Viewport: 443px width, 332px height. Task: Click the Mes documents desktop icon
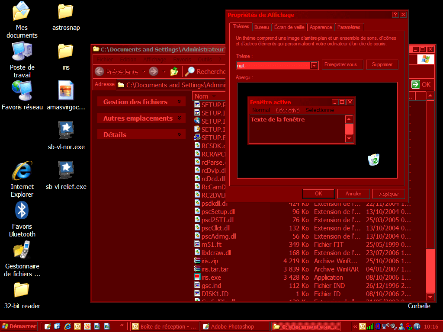pos(22,12)
